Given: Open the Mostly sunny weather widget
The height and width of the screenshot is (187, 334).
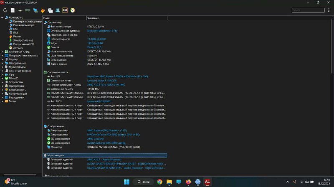Looking at the screenshot, I should [16, 182].
